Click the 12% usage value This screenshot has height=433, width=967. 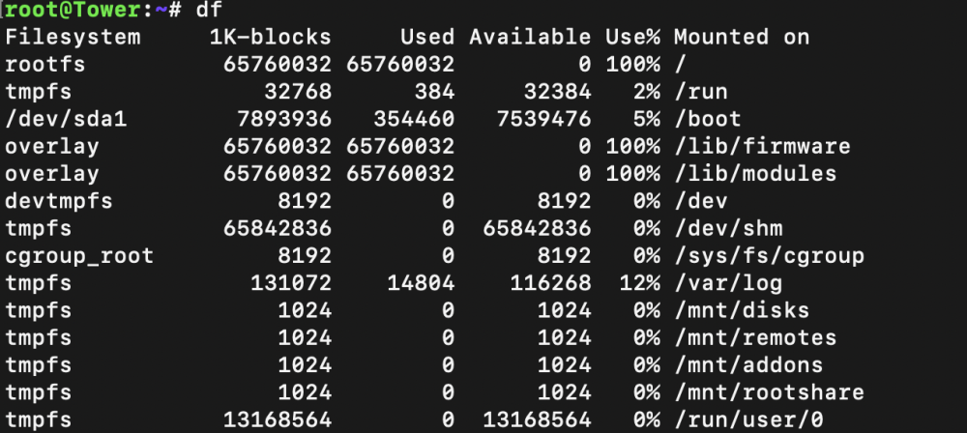[x=639, y=284]
